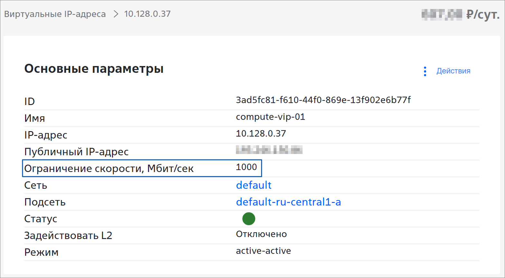Image resolution: width=505 pixels, height=278 pixels.
Task: Click the Задействовать L2 label
Action: 68,235
